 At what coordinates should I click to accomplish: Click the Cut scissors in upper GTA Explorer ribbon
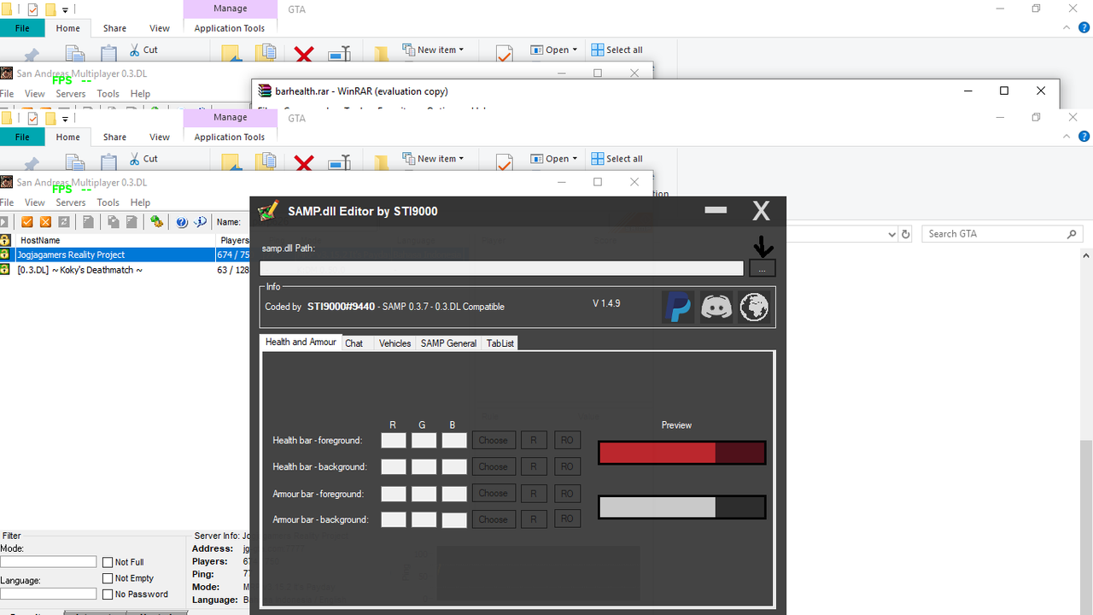tap(135, 50)
